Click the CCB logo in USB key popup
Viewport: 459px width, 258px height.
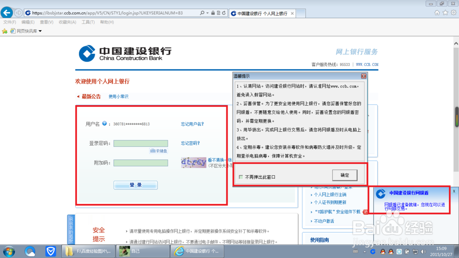click(381, 193)
